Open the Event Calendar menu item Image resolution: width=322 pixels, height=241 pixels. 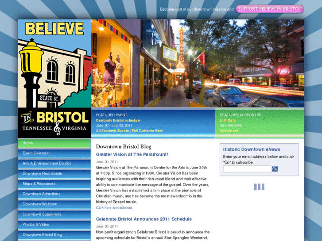(x=54, y=153)
